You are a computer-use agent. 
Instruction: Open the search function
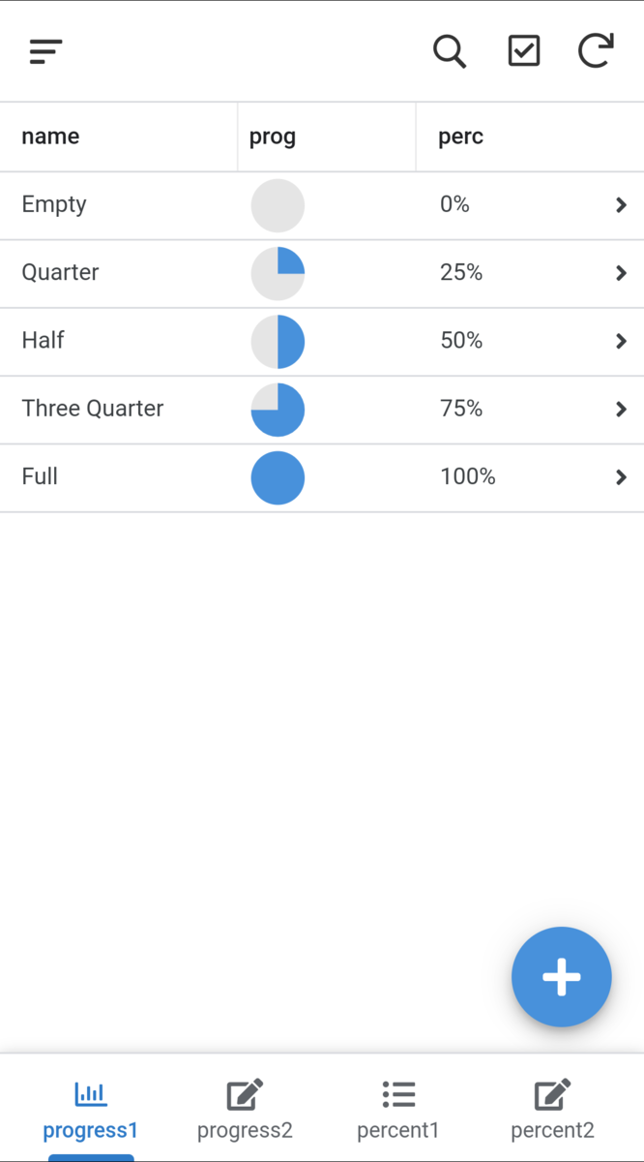pyautogui.click(x=449, y=51)
